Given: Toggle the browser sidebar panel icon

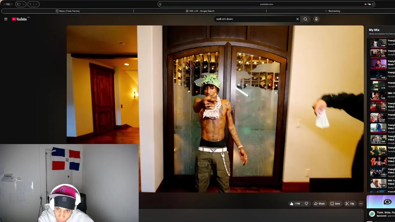Looking at the screenshot, I should tap(19, 4).
